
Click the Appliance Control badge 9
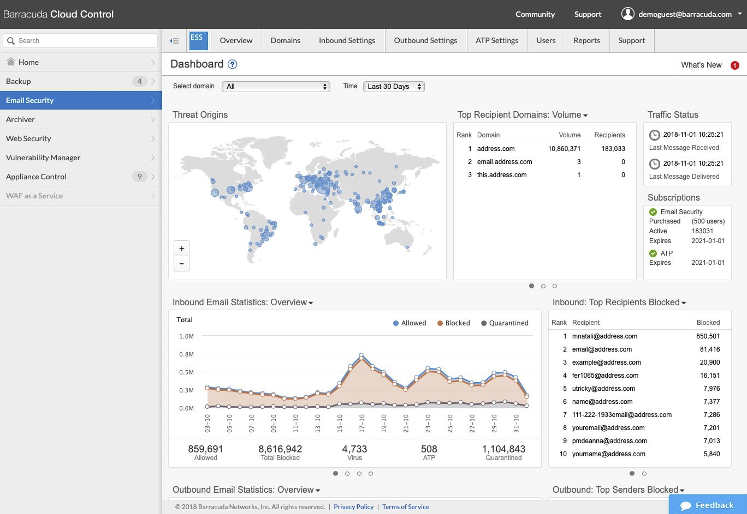point(139,177)
